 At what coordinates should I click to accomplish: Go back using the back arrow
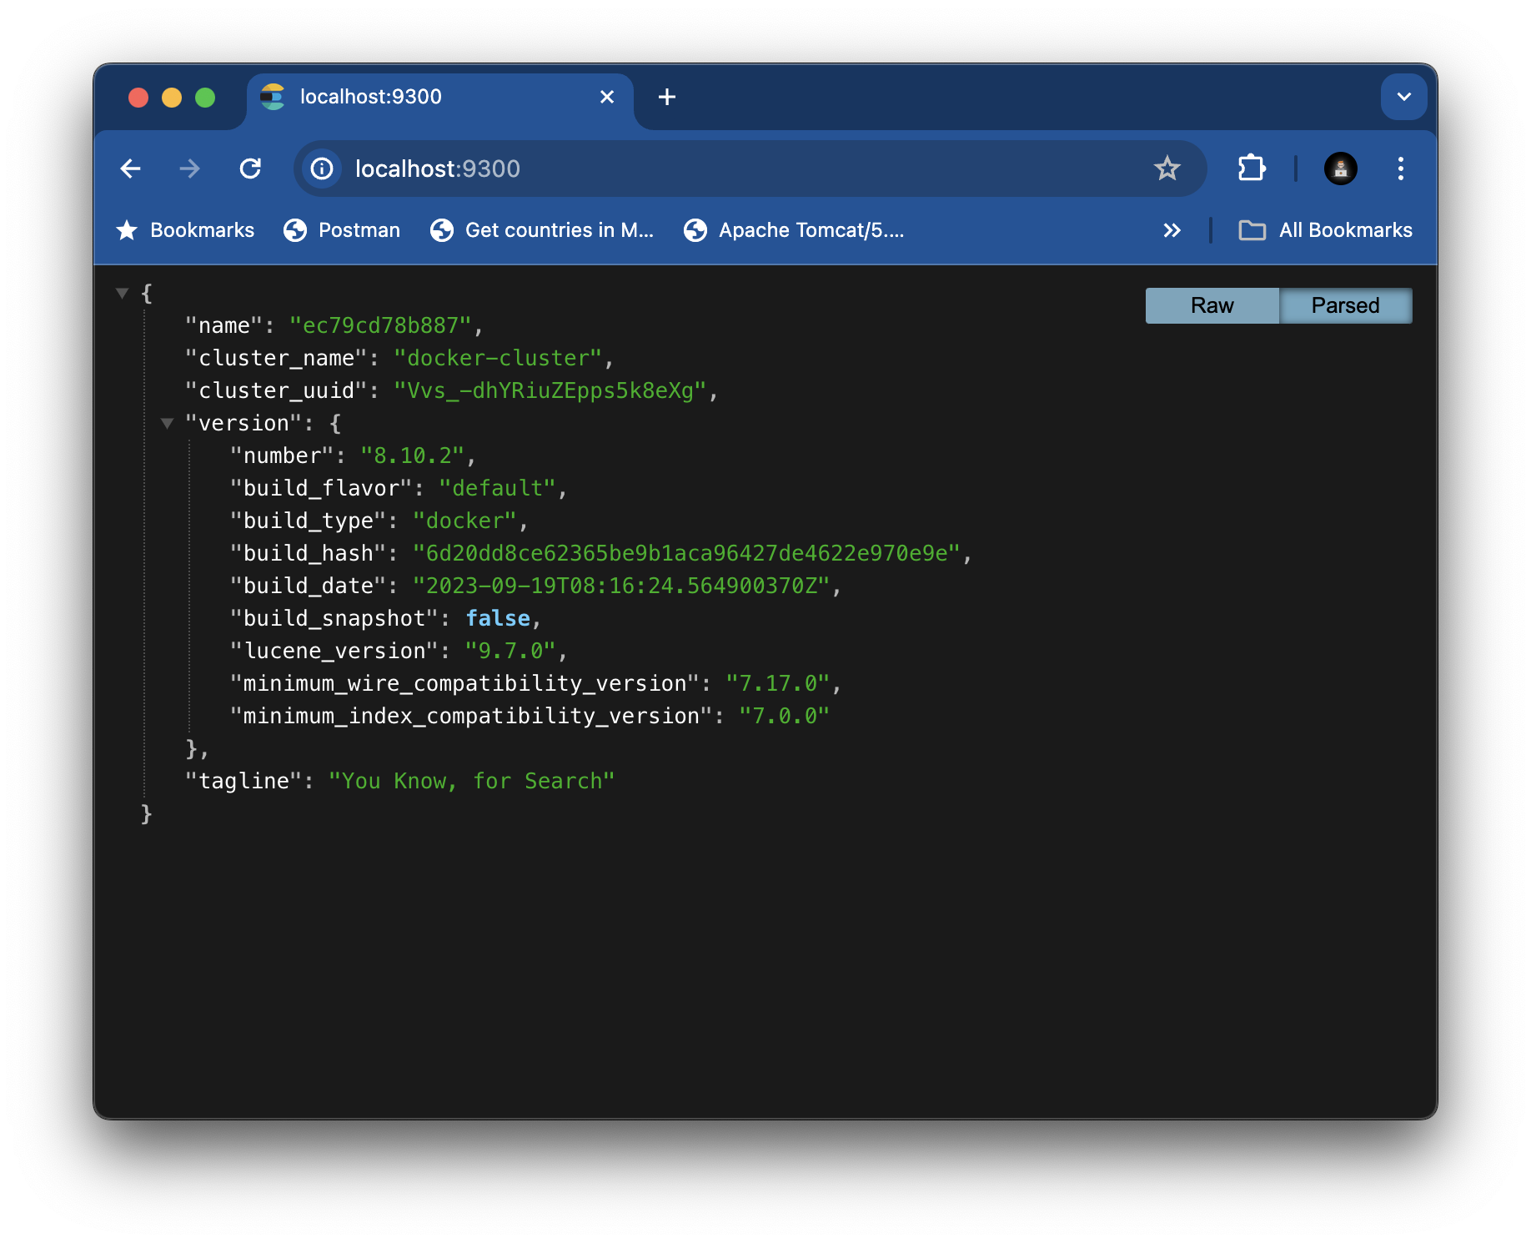pos(131,169)
